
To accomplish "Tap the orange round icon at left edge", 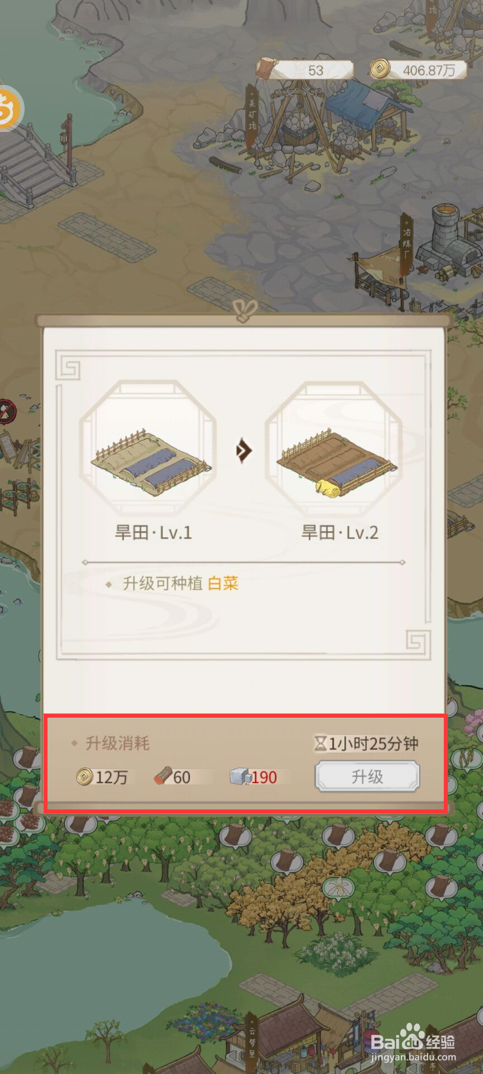I will 9,109.
